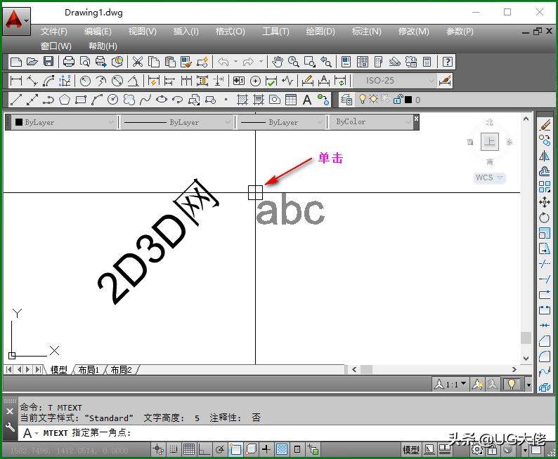This screenshot has height=459, width=558.
Task: Toggle layer 0 freeze sun icon
Action: tap(373, 99)
